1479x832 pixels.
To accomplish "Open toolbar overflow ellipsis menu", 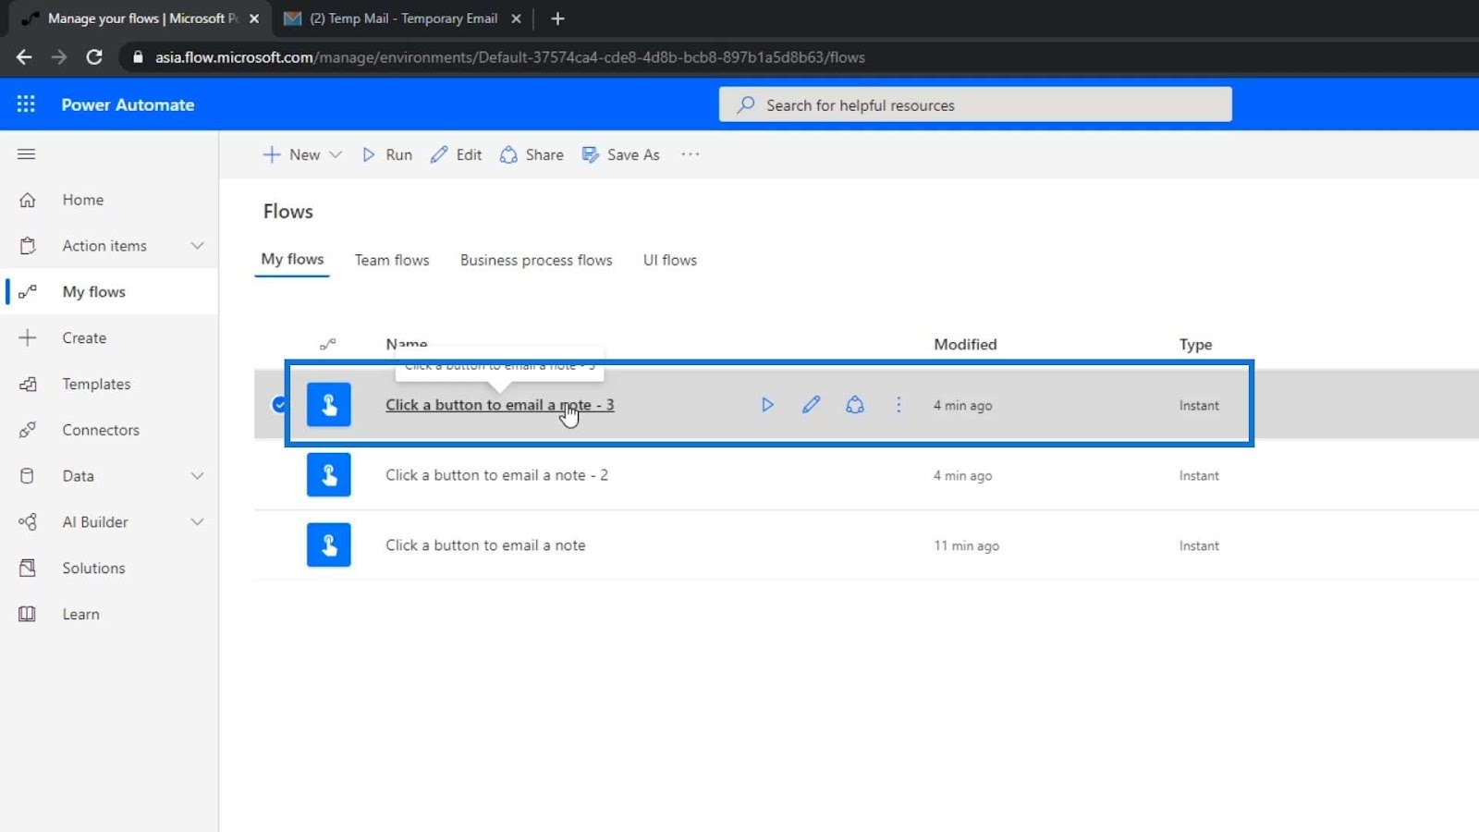I will point(691,154).
